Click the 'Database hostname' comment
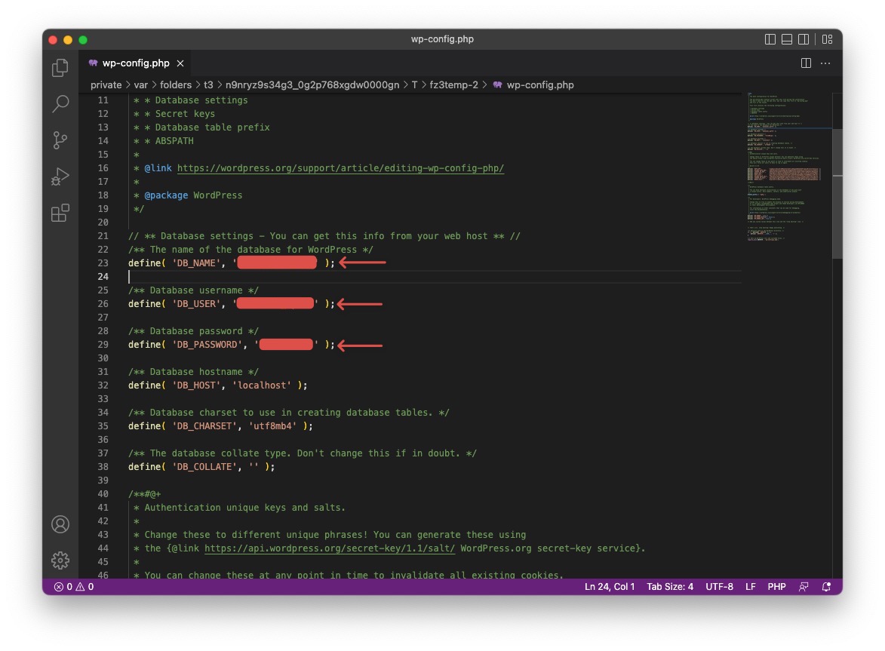 click(x=193, y=372)
